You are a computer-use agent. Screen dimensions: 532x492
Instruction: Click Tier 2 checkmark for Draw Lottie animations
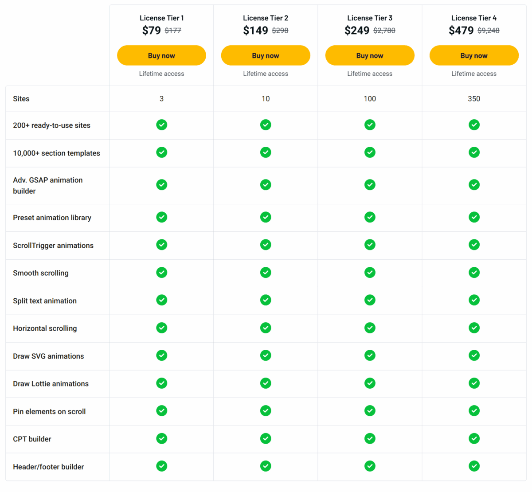(x=266, y=383)
